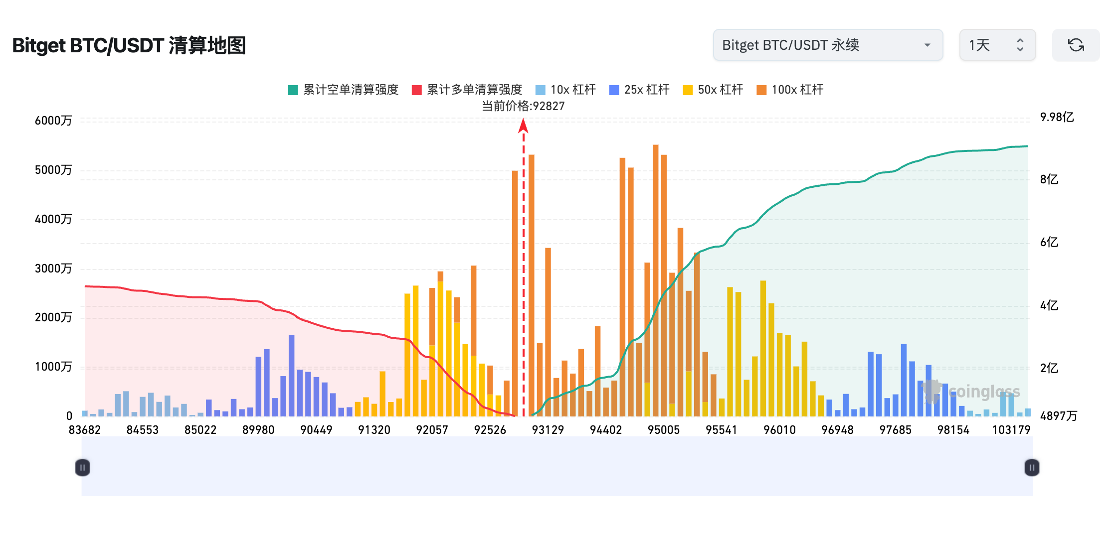Click the right zoom slider handle
This screenshot has height=536, width=1110.
coord(1032,467)
